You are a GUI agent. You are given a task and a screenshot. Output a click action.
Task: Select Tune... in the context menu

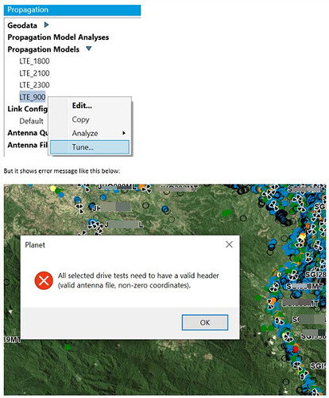click(90, 147)
